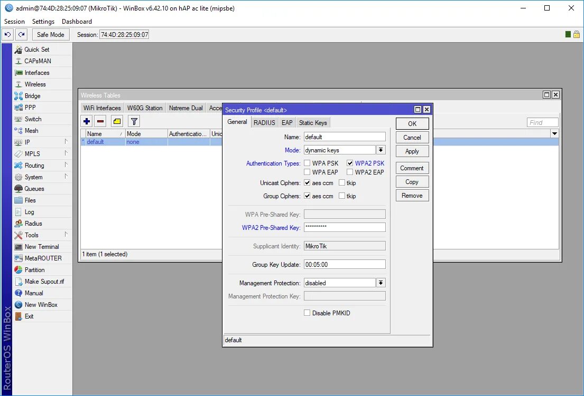This screenshot has width=584, height=396.
Task: Enable WPA PSK authentication checkbox
Action: click(x=307, y=163)
